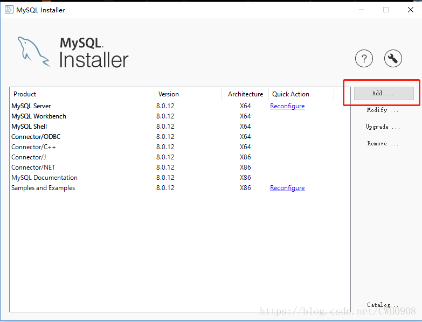Select the MySQL Server row

click(180, 106)
